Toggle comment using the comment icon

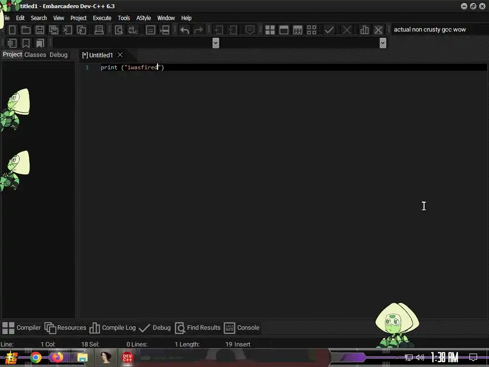coord(250,30)
